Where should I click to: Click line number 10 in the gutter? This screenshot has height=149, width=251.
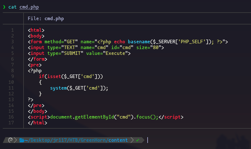[x=11, y=82]
